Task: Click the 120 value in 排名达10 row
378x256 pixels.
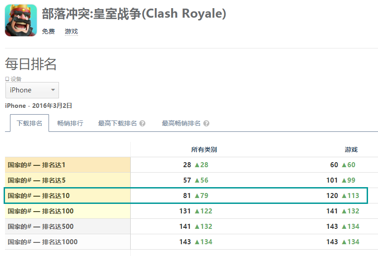Action: pos(332,196)
